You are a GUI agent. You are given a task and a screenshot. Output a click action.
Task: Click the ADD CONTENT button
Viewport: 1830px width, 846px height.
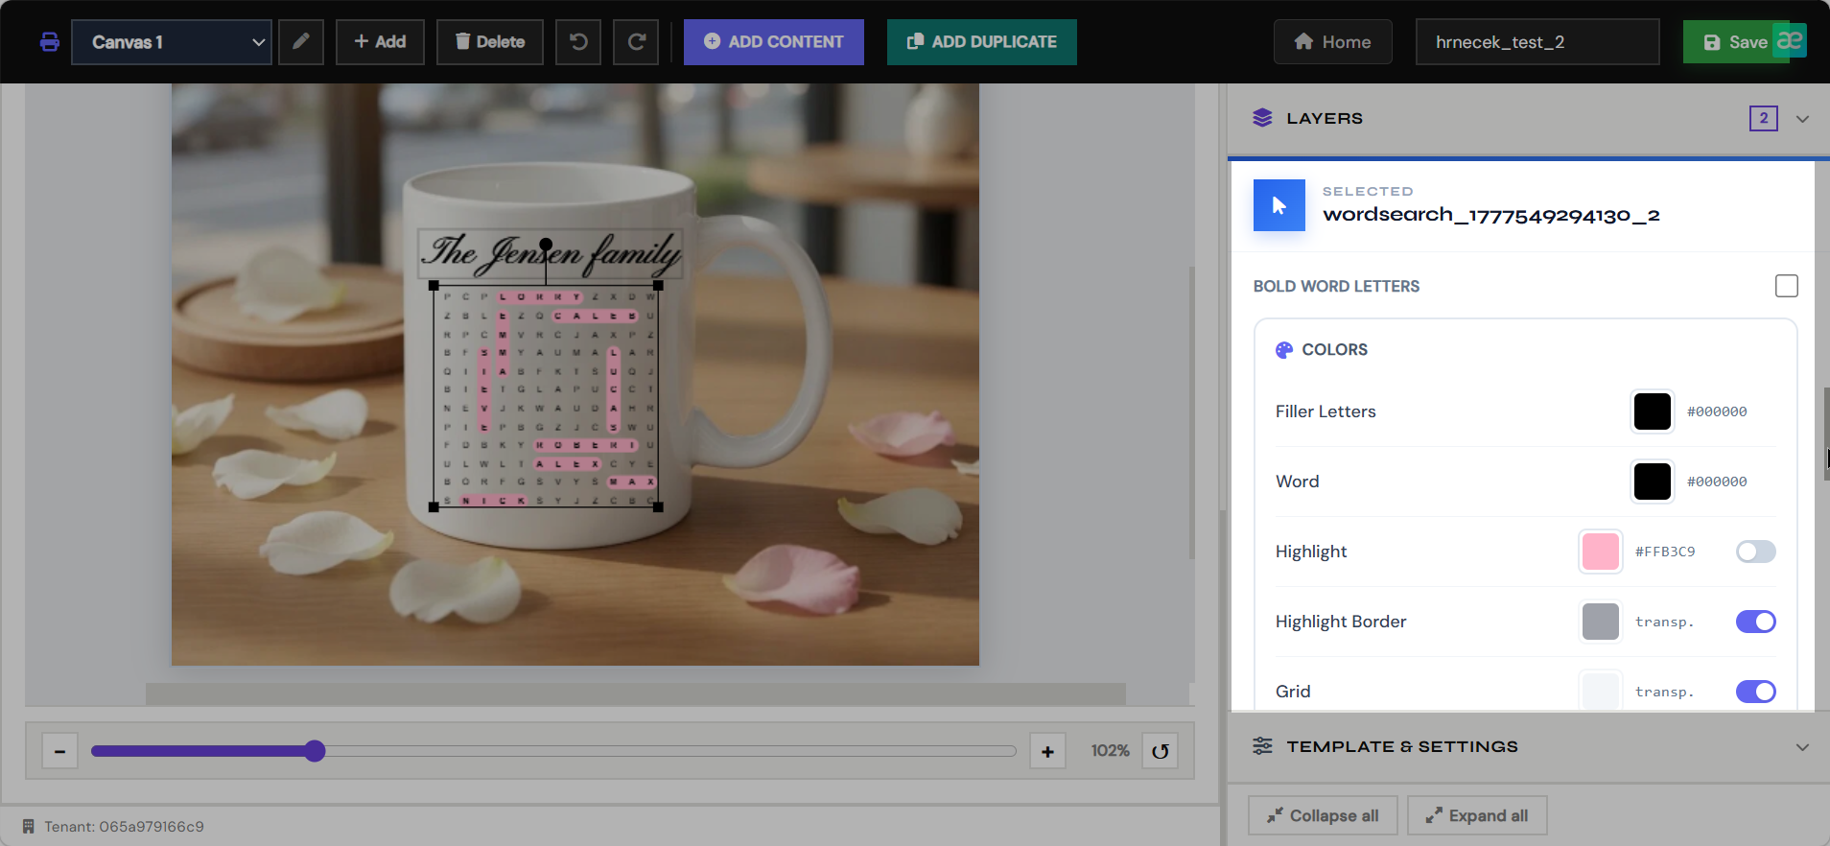coord(774,42)
